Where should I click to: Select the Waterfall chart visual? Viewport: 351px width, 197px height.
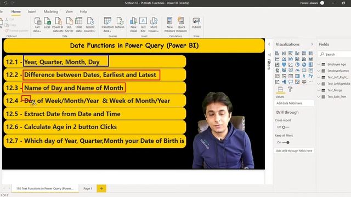[277, 65]
